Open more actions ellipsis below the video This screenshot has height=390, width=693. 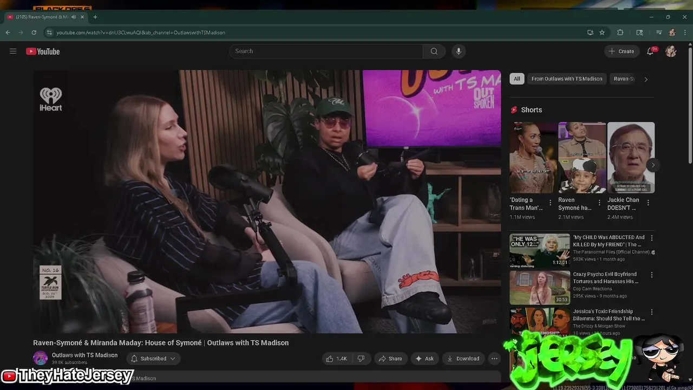tap(494, 359)
